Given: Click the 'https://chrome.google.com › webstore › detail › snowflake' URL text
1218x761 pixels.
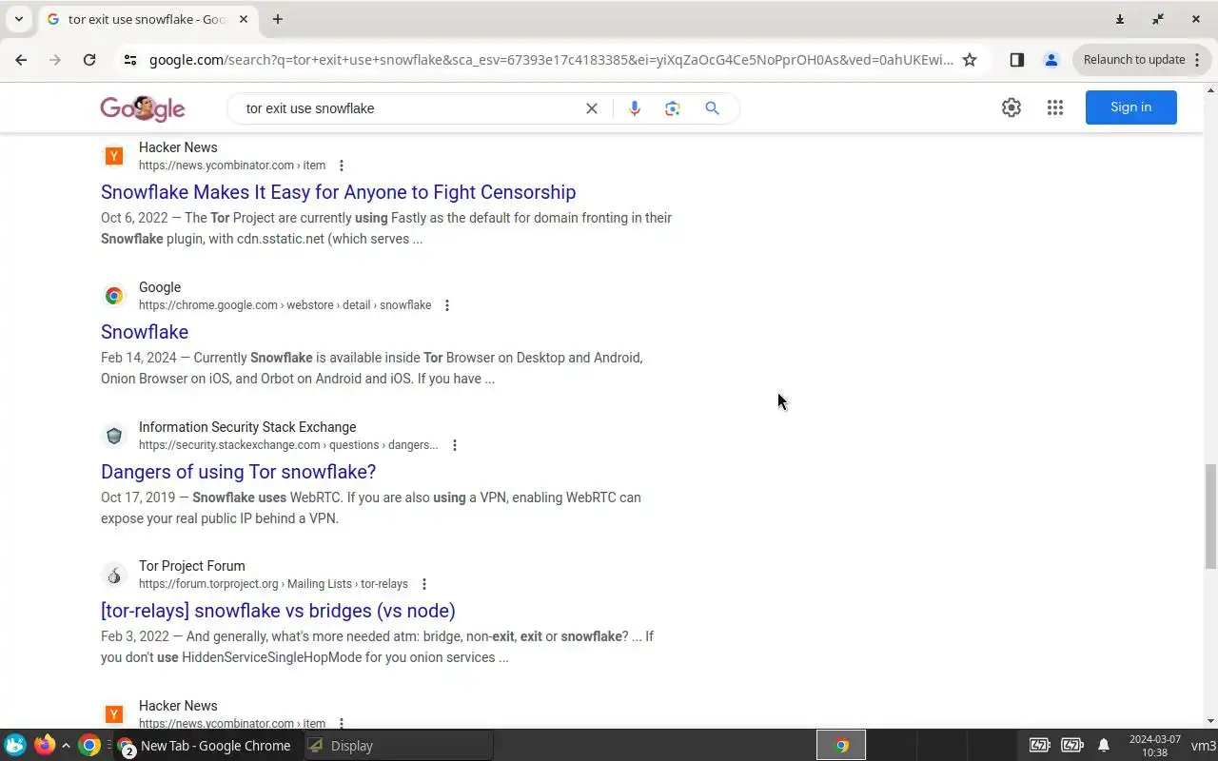Looking at the screenshot, I should tap(285, 305).
